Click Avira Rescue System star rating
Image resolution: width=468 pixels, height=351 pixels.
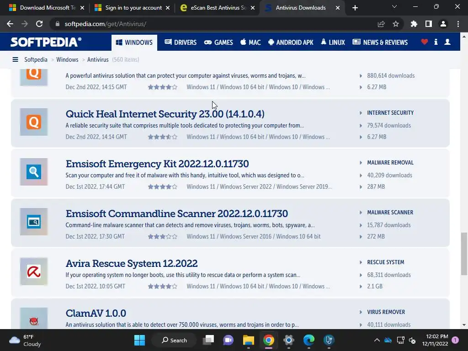coord(163,287)
